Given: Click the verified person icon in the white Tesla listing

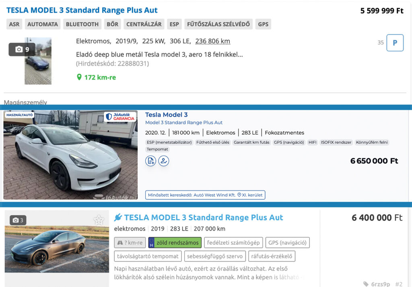Looking at the screenshot, I should point(164,161).
